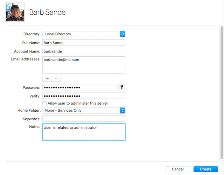Image resolution: width=224 pixels, height=175 pixels.
Task: Click Barb Sande's profile photo
Action: 15,12
